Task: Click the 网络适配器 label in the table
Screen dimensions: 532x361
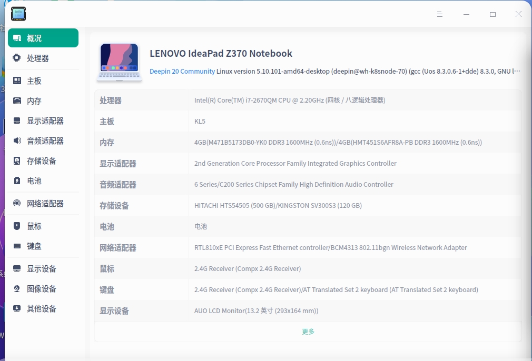Action: click(x=118, y=247)
